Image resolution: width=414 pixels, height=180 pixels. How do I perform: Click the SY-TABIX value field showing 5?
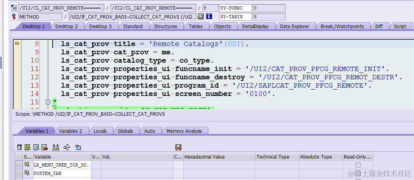(269, 17)
